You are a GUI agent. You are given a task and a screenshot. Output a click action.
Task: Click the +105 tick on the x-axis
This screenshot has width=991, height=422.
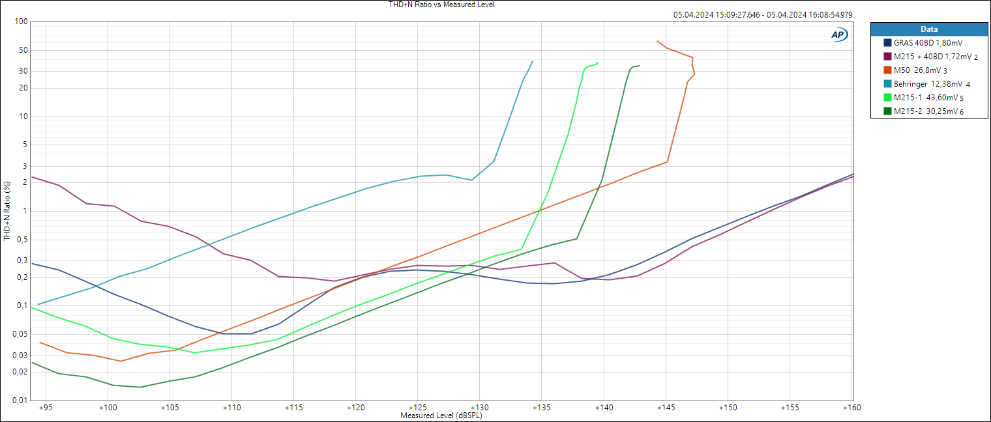[170, 408]
